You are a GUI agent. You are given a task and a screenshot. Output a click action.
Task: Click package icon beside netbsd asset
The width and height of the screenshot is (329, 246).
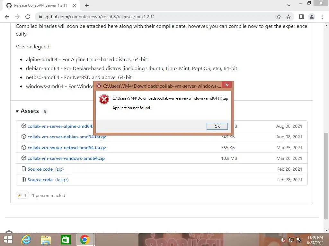24,147
